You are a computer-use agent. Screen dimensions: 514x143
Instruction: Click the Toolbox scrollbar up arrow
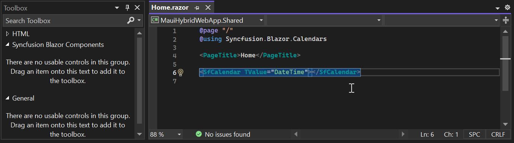(140, 33)
